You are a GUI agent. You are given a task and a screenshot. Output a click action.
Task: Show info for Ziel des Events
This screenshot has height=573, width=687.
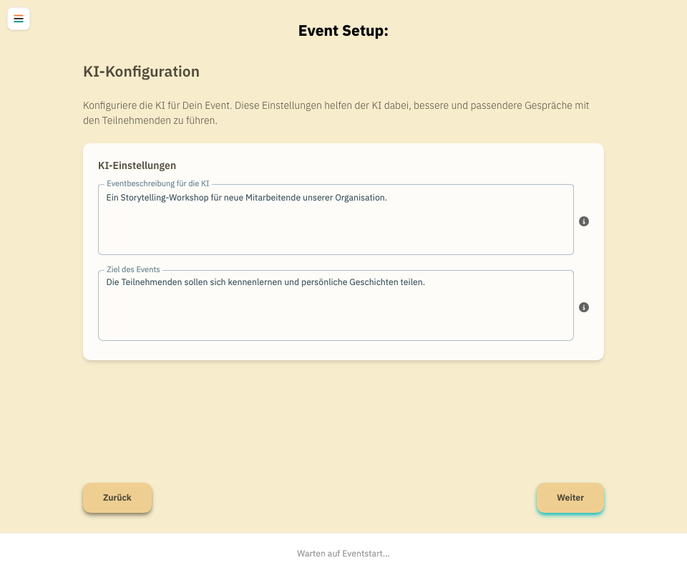point(584,307)
